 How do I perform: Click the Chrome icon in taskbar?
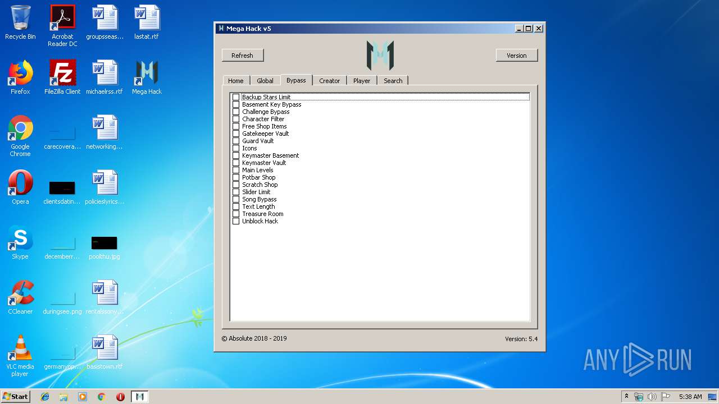point(101,397)
